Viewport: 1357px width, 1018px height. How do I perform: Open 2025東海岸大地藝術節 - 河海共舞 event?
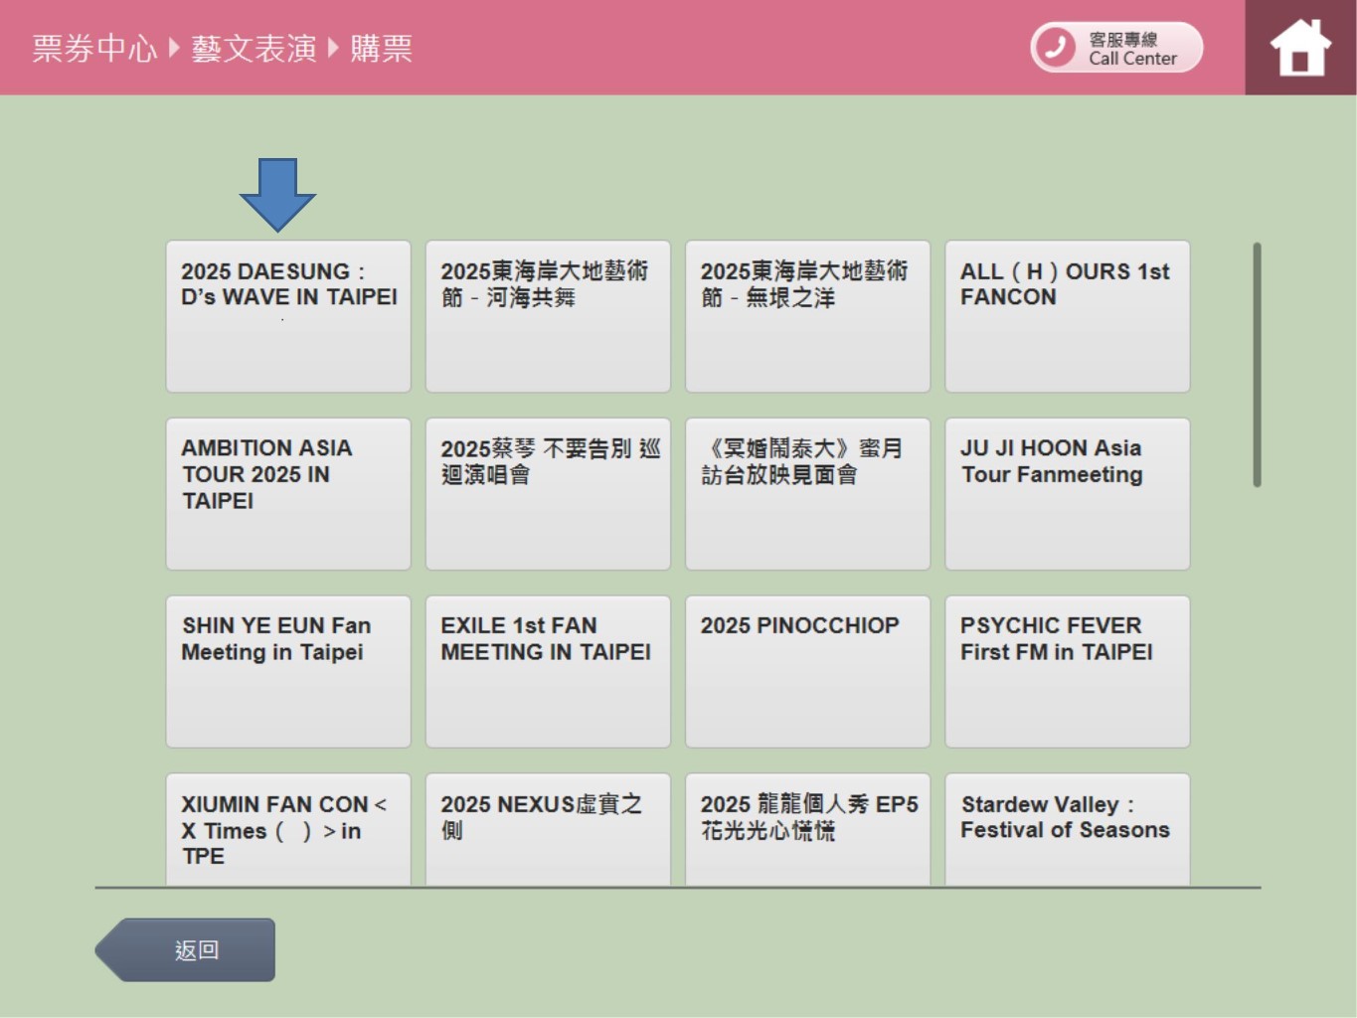(547, 314)
